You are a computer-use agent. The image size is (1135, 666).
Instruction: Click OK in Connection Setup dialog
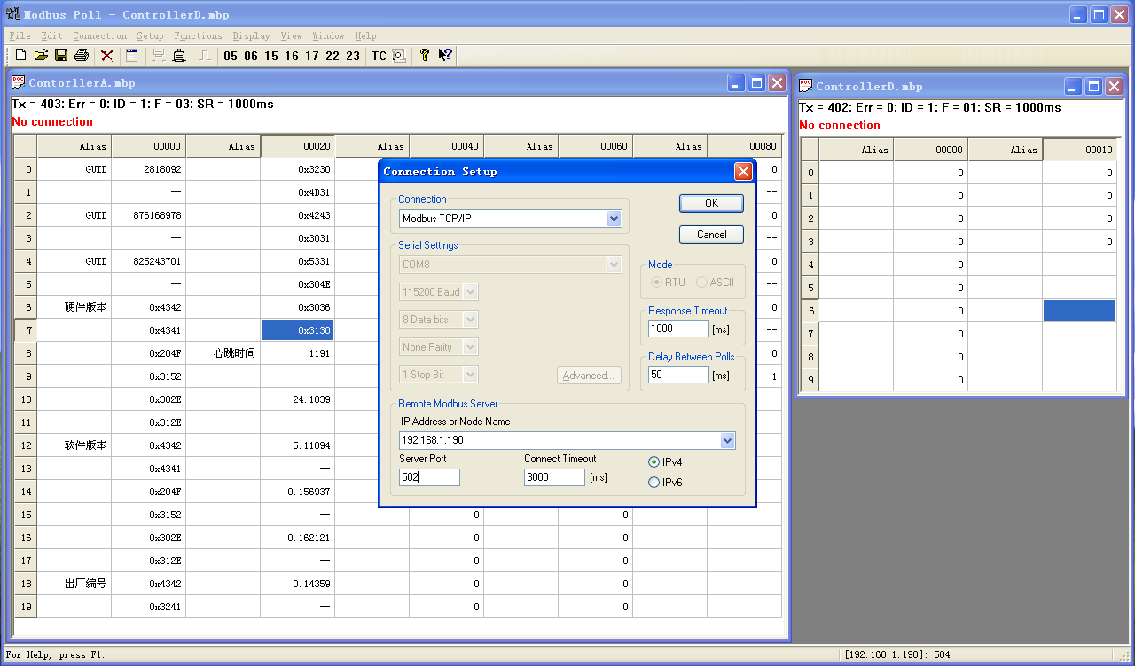pos(711,203)
